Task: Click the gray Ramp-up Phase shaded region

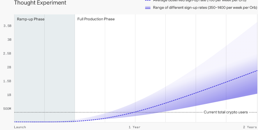Action: pyautogui.click(x=45, y=68)
